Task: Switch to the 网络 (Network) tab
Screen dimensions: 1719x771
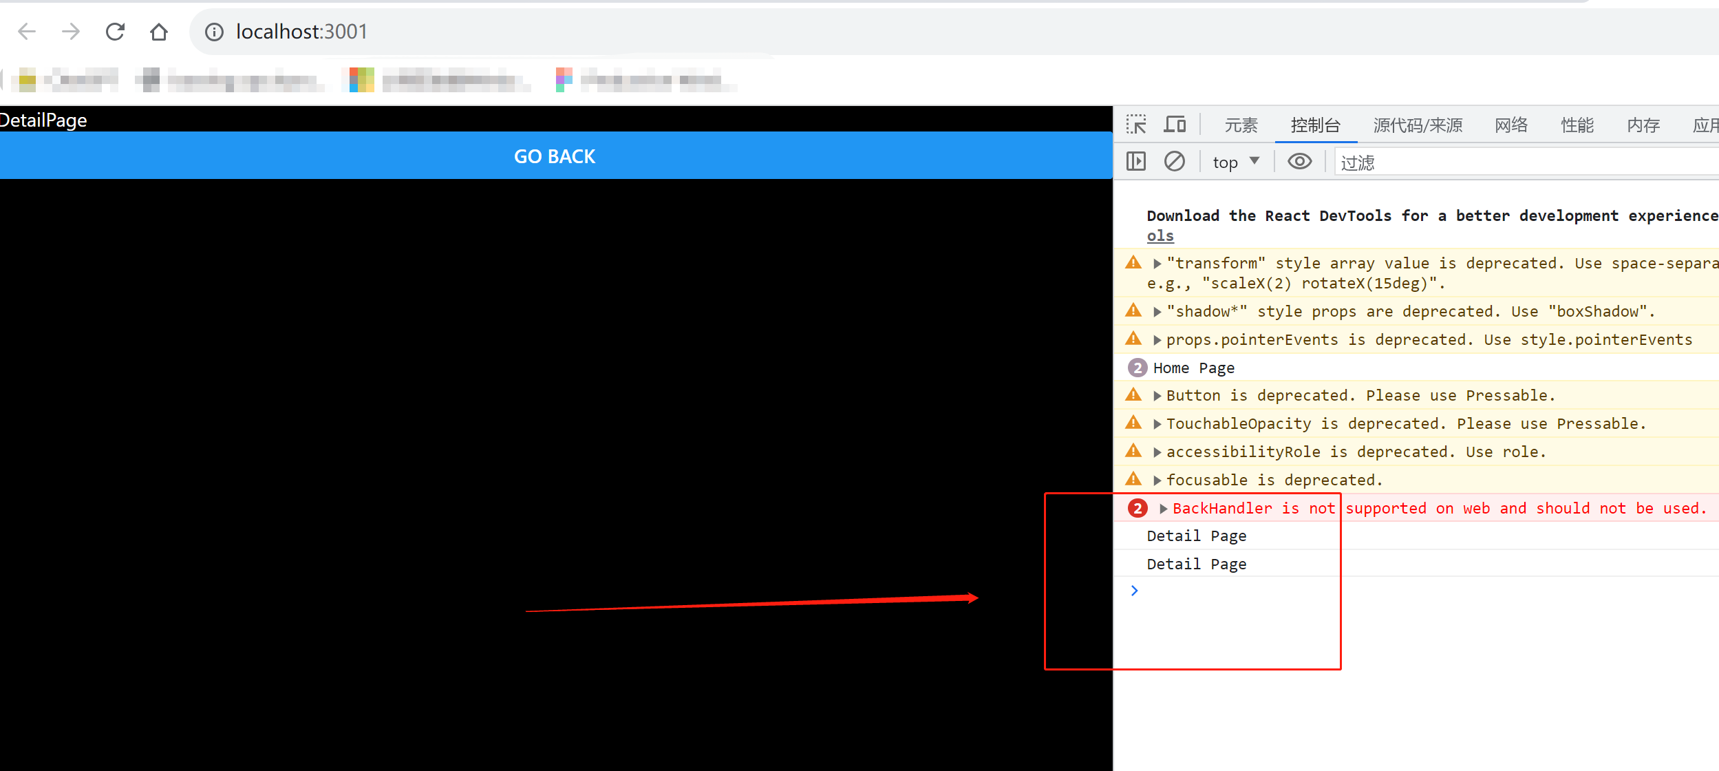Action: [1511, 125]
